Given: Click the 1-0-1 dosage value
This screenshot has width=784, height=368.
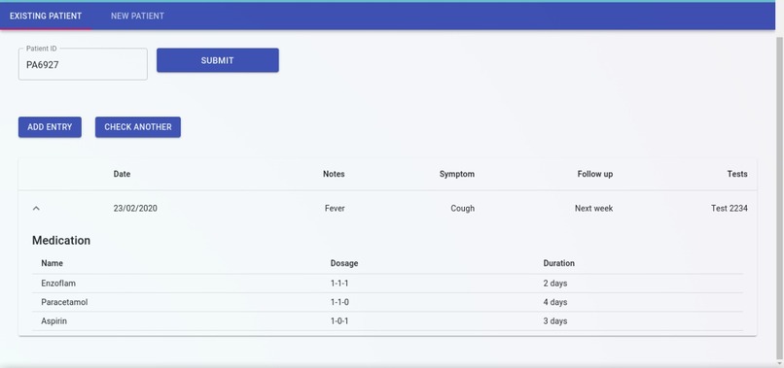Looking at the screenshot, I should 339,321.
